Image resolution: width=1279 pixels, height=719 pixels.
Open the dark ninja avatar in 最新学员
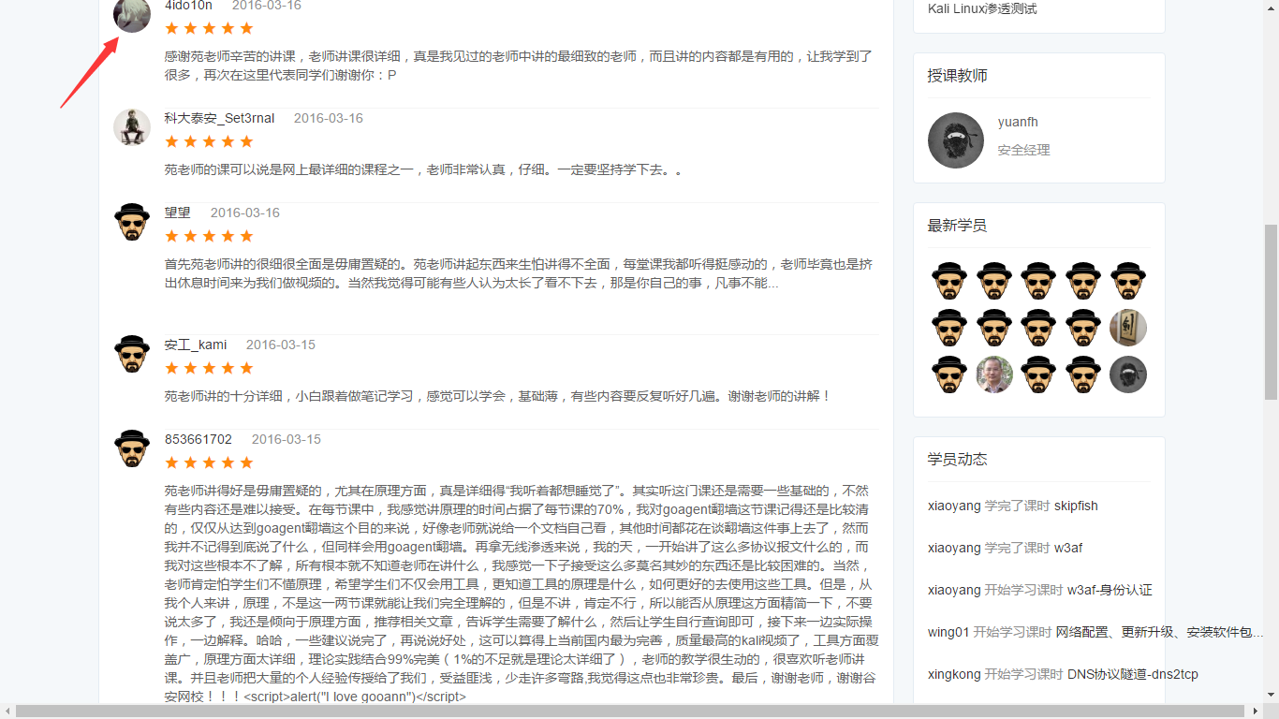point(1128,374)
